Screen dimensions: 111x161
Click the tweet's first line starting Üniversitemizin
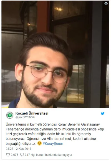[x=53, y=124]
